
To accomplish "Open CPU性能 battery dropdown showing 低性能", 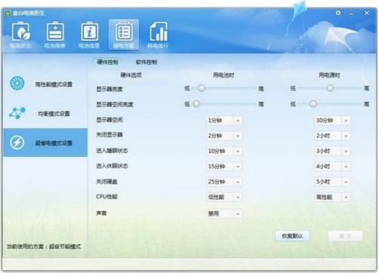I will [x=224, y=197].
